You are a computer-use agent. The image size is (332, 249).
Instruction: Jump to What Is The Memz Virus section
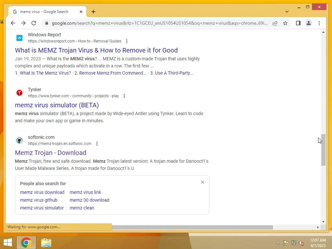tap(43, 73)
